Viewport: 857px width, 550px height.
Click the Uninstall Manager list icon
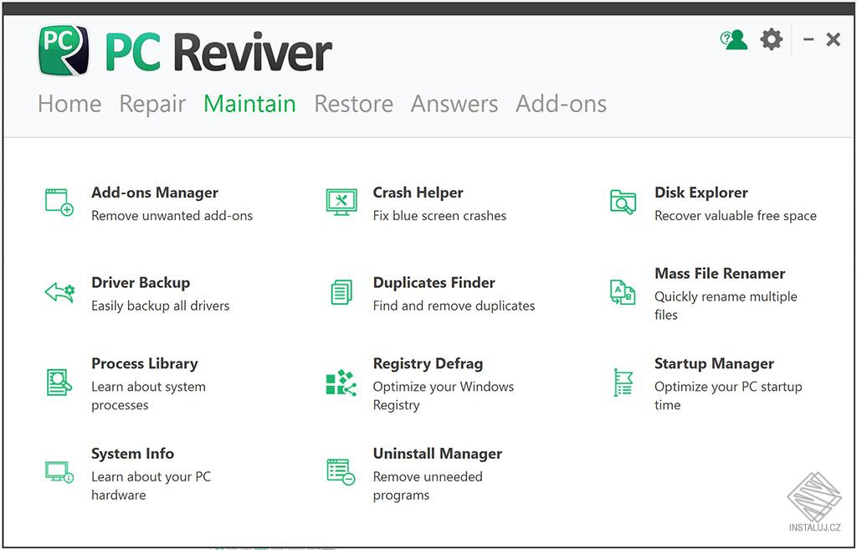[341, 472]
